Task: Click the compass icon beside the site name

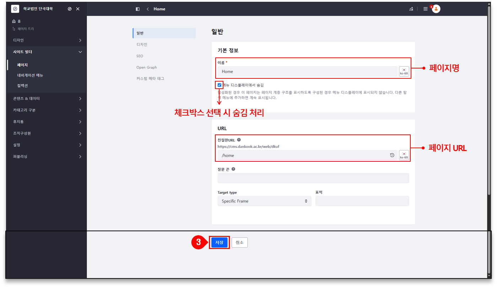Action: pos(70,9)
